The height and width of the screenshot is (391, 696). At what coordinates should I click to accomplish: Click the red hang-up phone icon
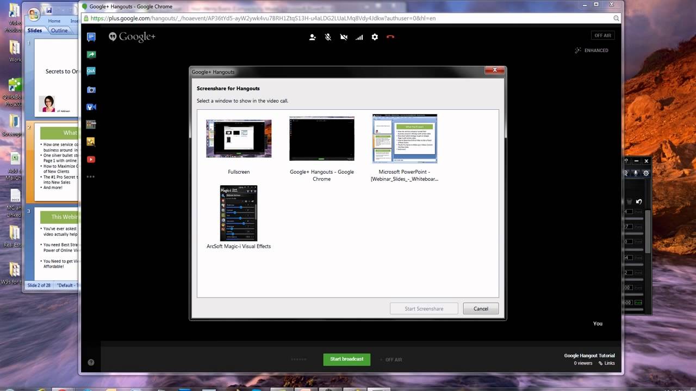pyautogui.click(x=390, y=37)
